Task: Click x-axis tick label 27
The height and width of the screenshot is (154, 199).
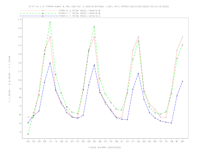Action: [78, 141]
